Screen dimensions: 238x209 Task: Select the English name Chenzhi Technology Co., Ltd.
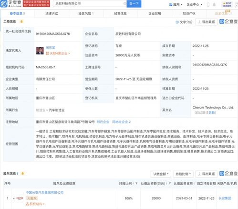pos(213,108)
